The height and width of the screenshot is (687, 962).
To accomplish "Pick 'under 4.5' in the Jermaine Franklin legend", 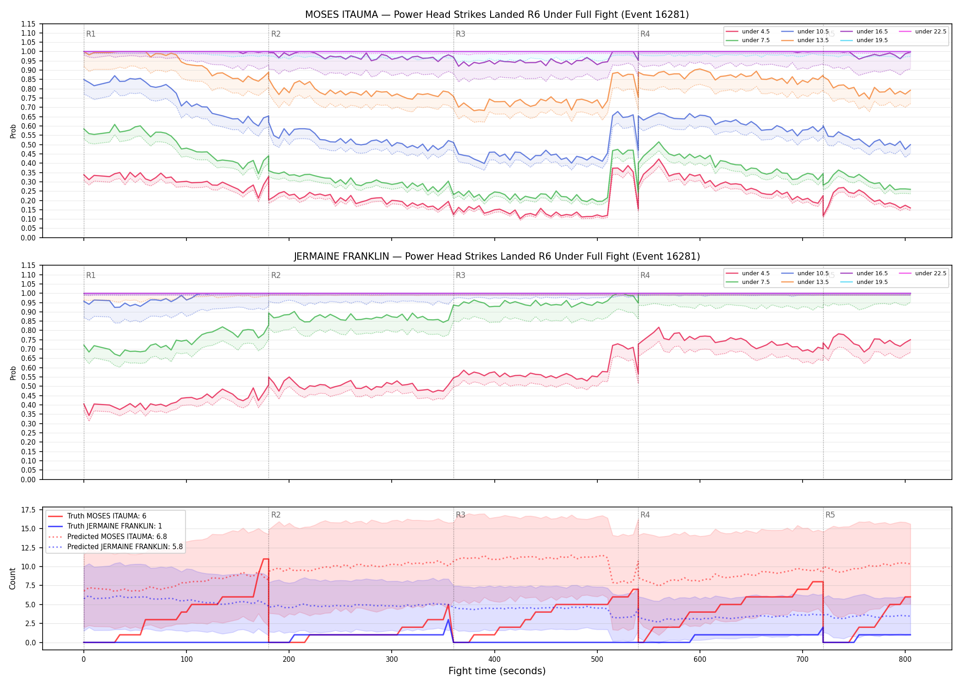I will click(748, 273).
